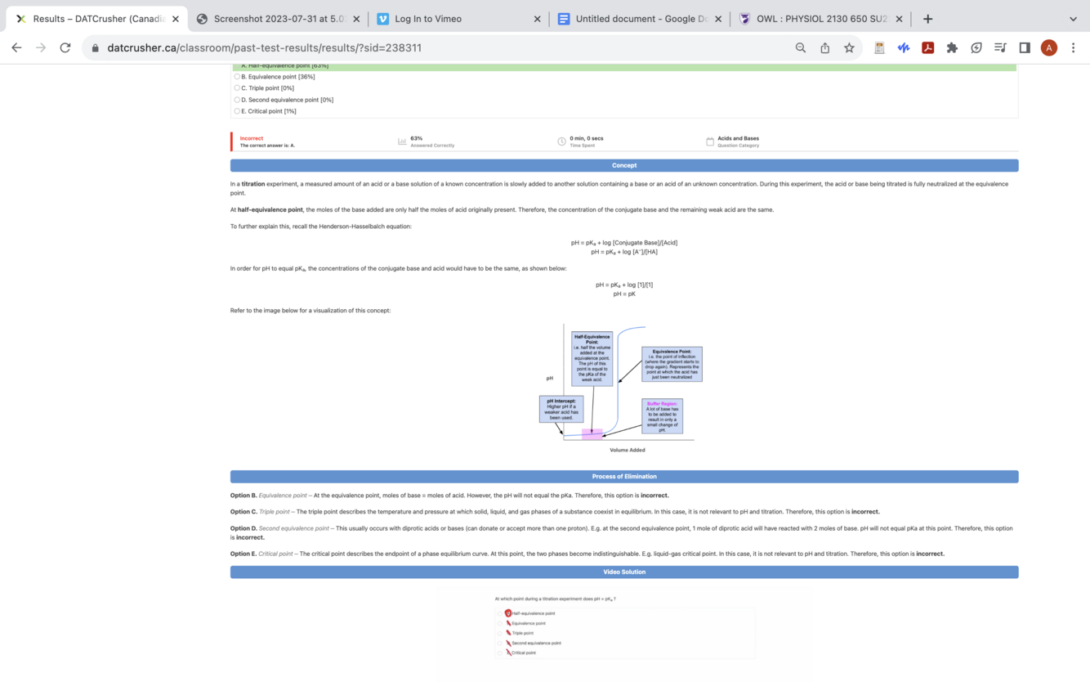Open the media control playlist icon
The width and height of the screenshot is (1090, 682).
click(1000, 47)
